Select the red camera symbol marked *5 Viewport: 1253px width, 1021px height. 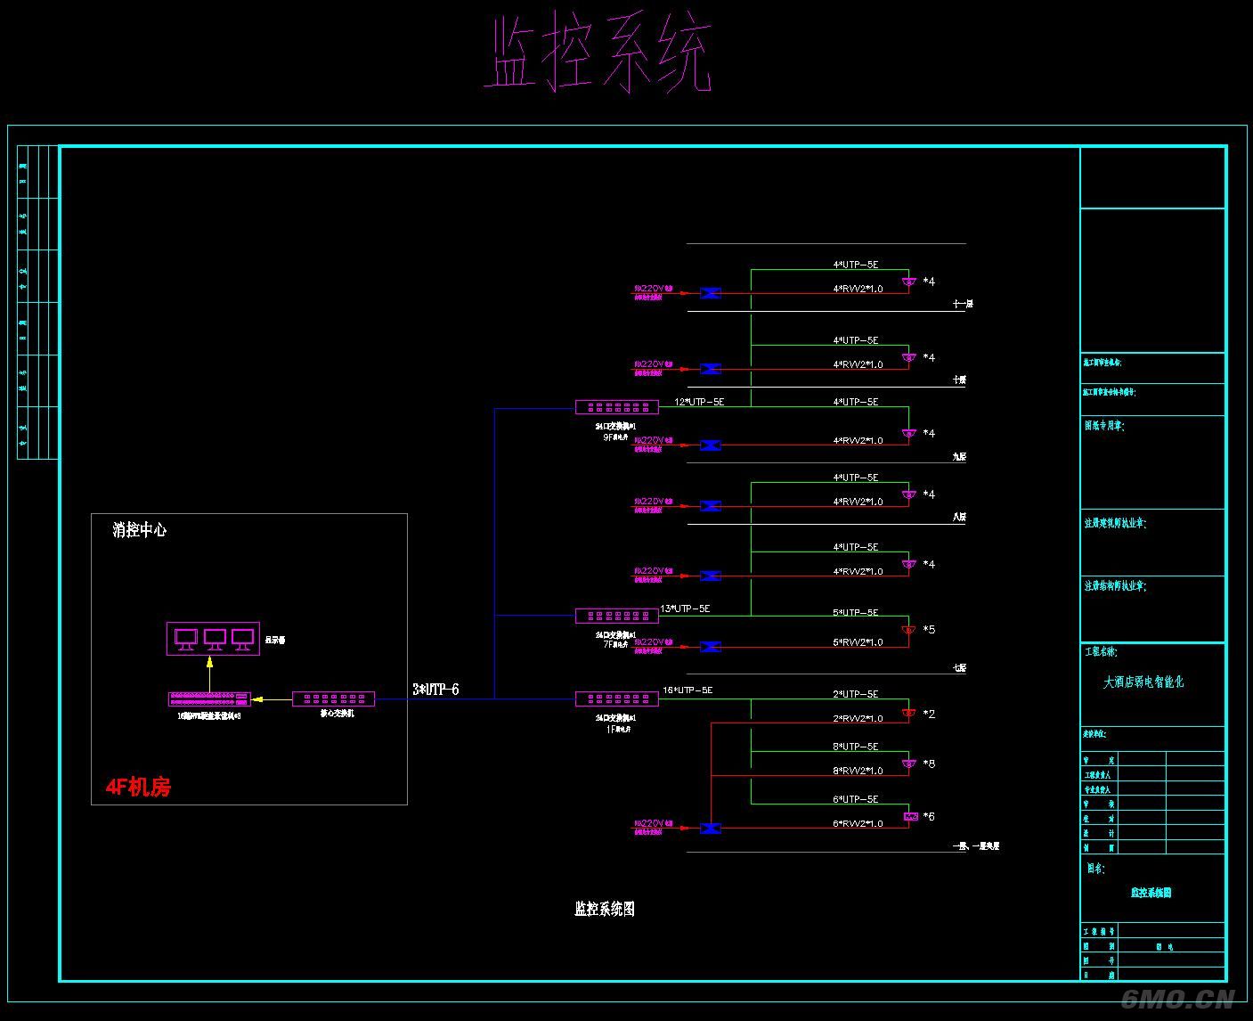[908, 630]
